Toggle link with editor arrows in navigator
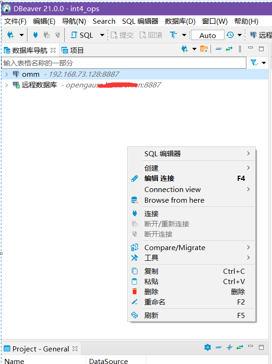 [x=229, y=49]
